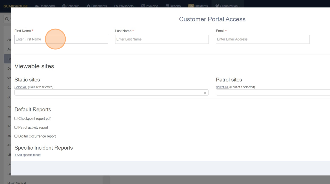
Task: Click the Add specific report link
Action: pos(28,155)
